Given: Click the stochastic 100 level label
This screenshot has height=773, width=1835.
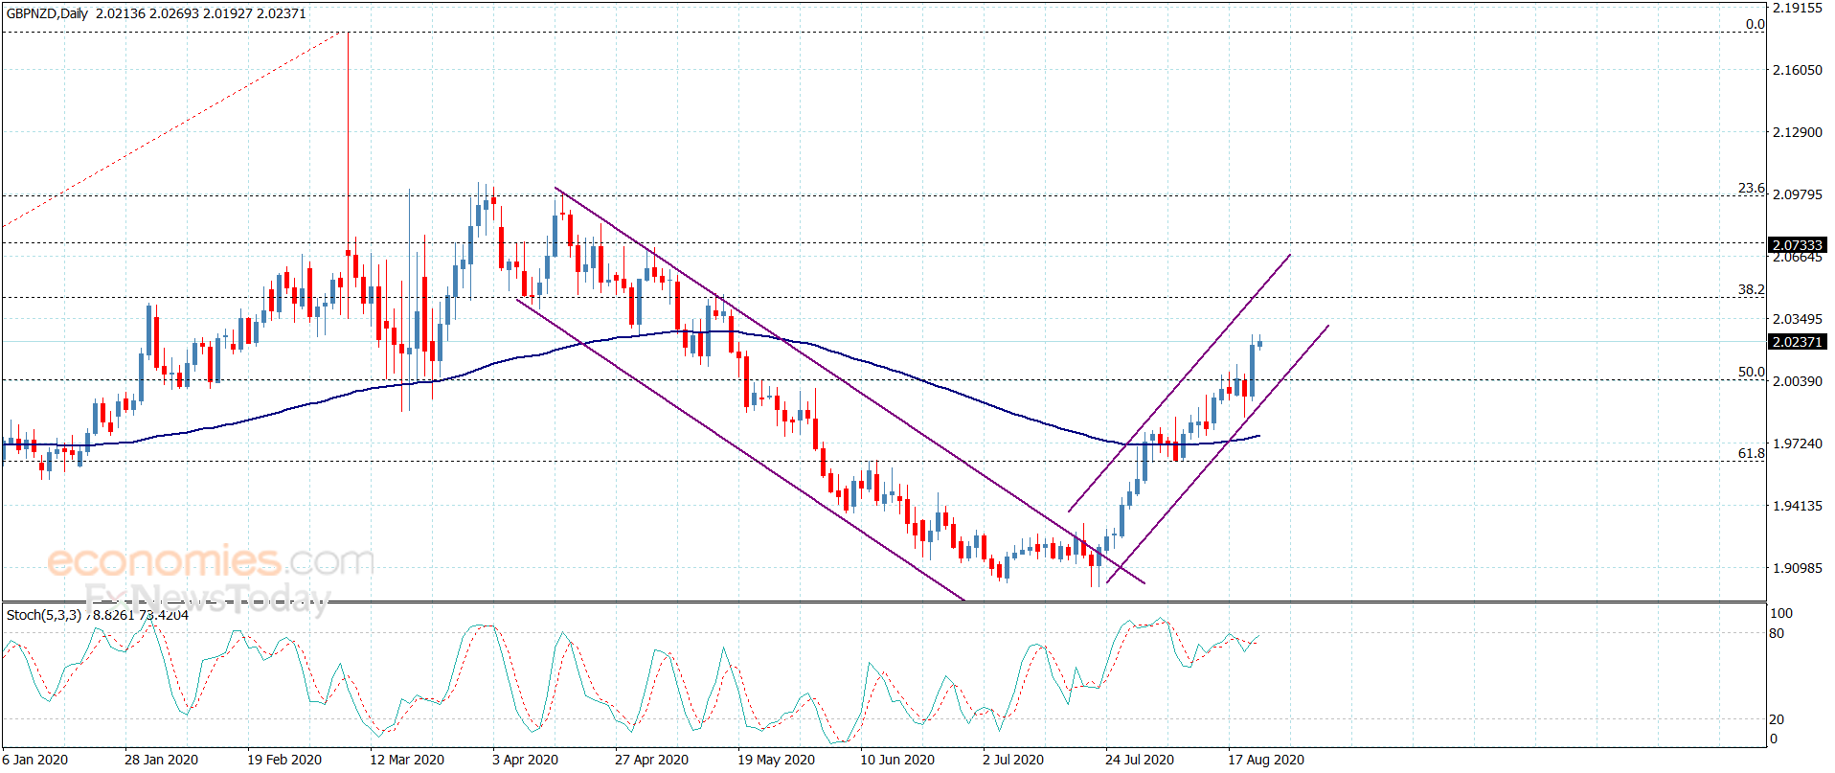Looking at the screenshot, I should [x=1781, y=613].
